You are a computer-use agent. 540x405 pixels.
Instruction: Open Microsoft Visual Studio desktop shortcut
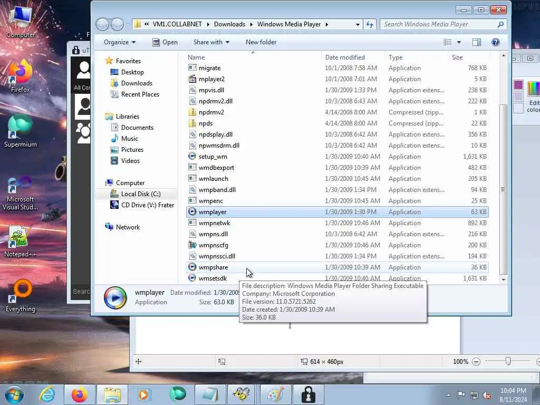20,193
